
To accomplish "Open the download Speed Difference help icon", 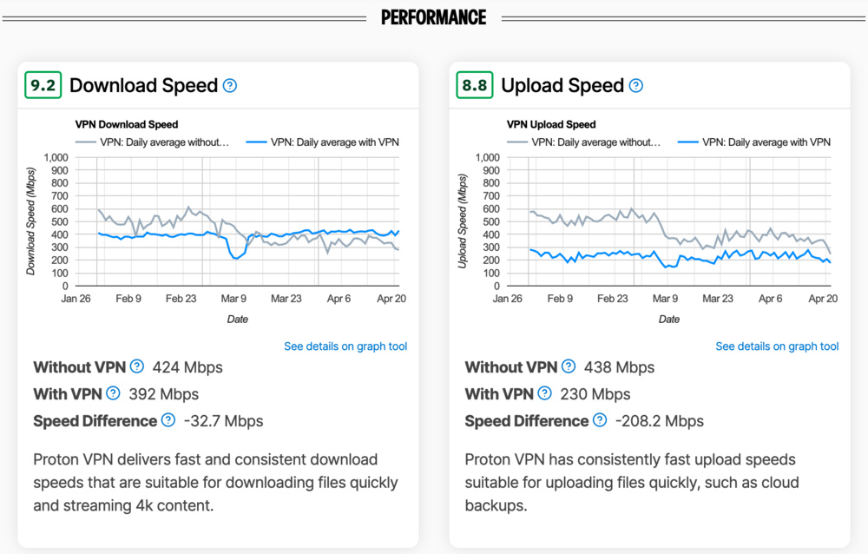I will (x=167, y=421).
